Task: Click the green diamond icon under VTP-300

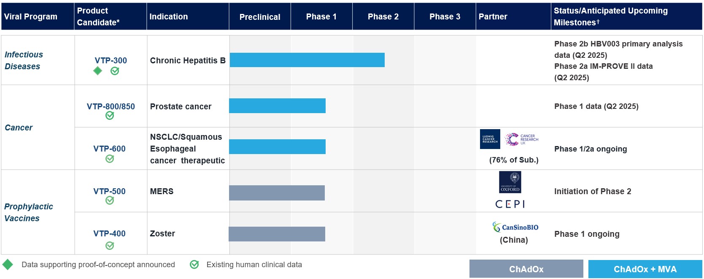Action: click(x=98, y=71)
